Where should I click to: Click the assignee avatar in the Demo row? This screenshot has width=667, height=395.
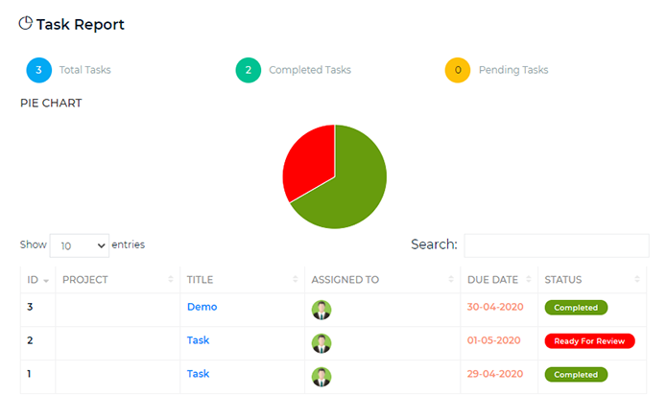click(x=322, y=310)
